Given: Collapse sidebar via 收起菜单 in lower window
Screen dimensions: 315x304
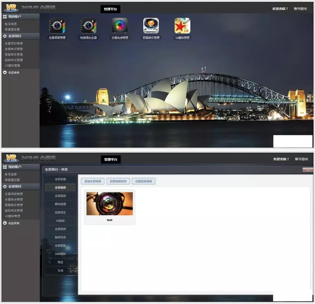Looking at the screenshot, I should (13, 223).
